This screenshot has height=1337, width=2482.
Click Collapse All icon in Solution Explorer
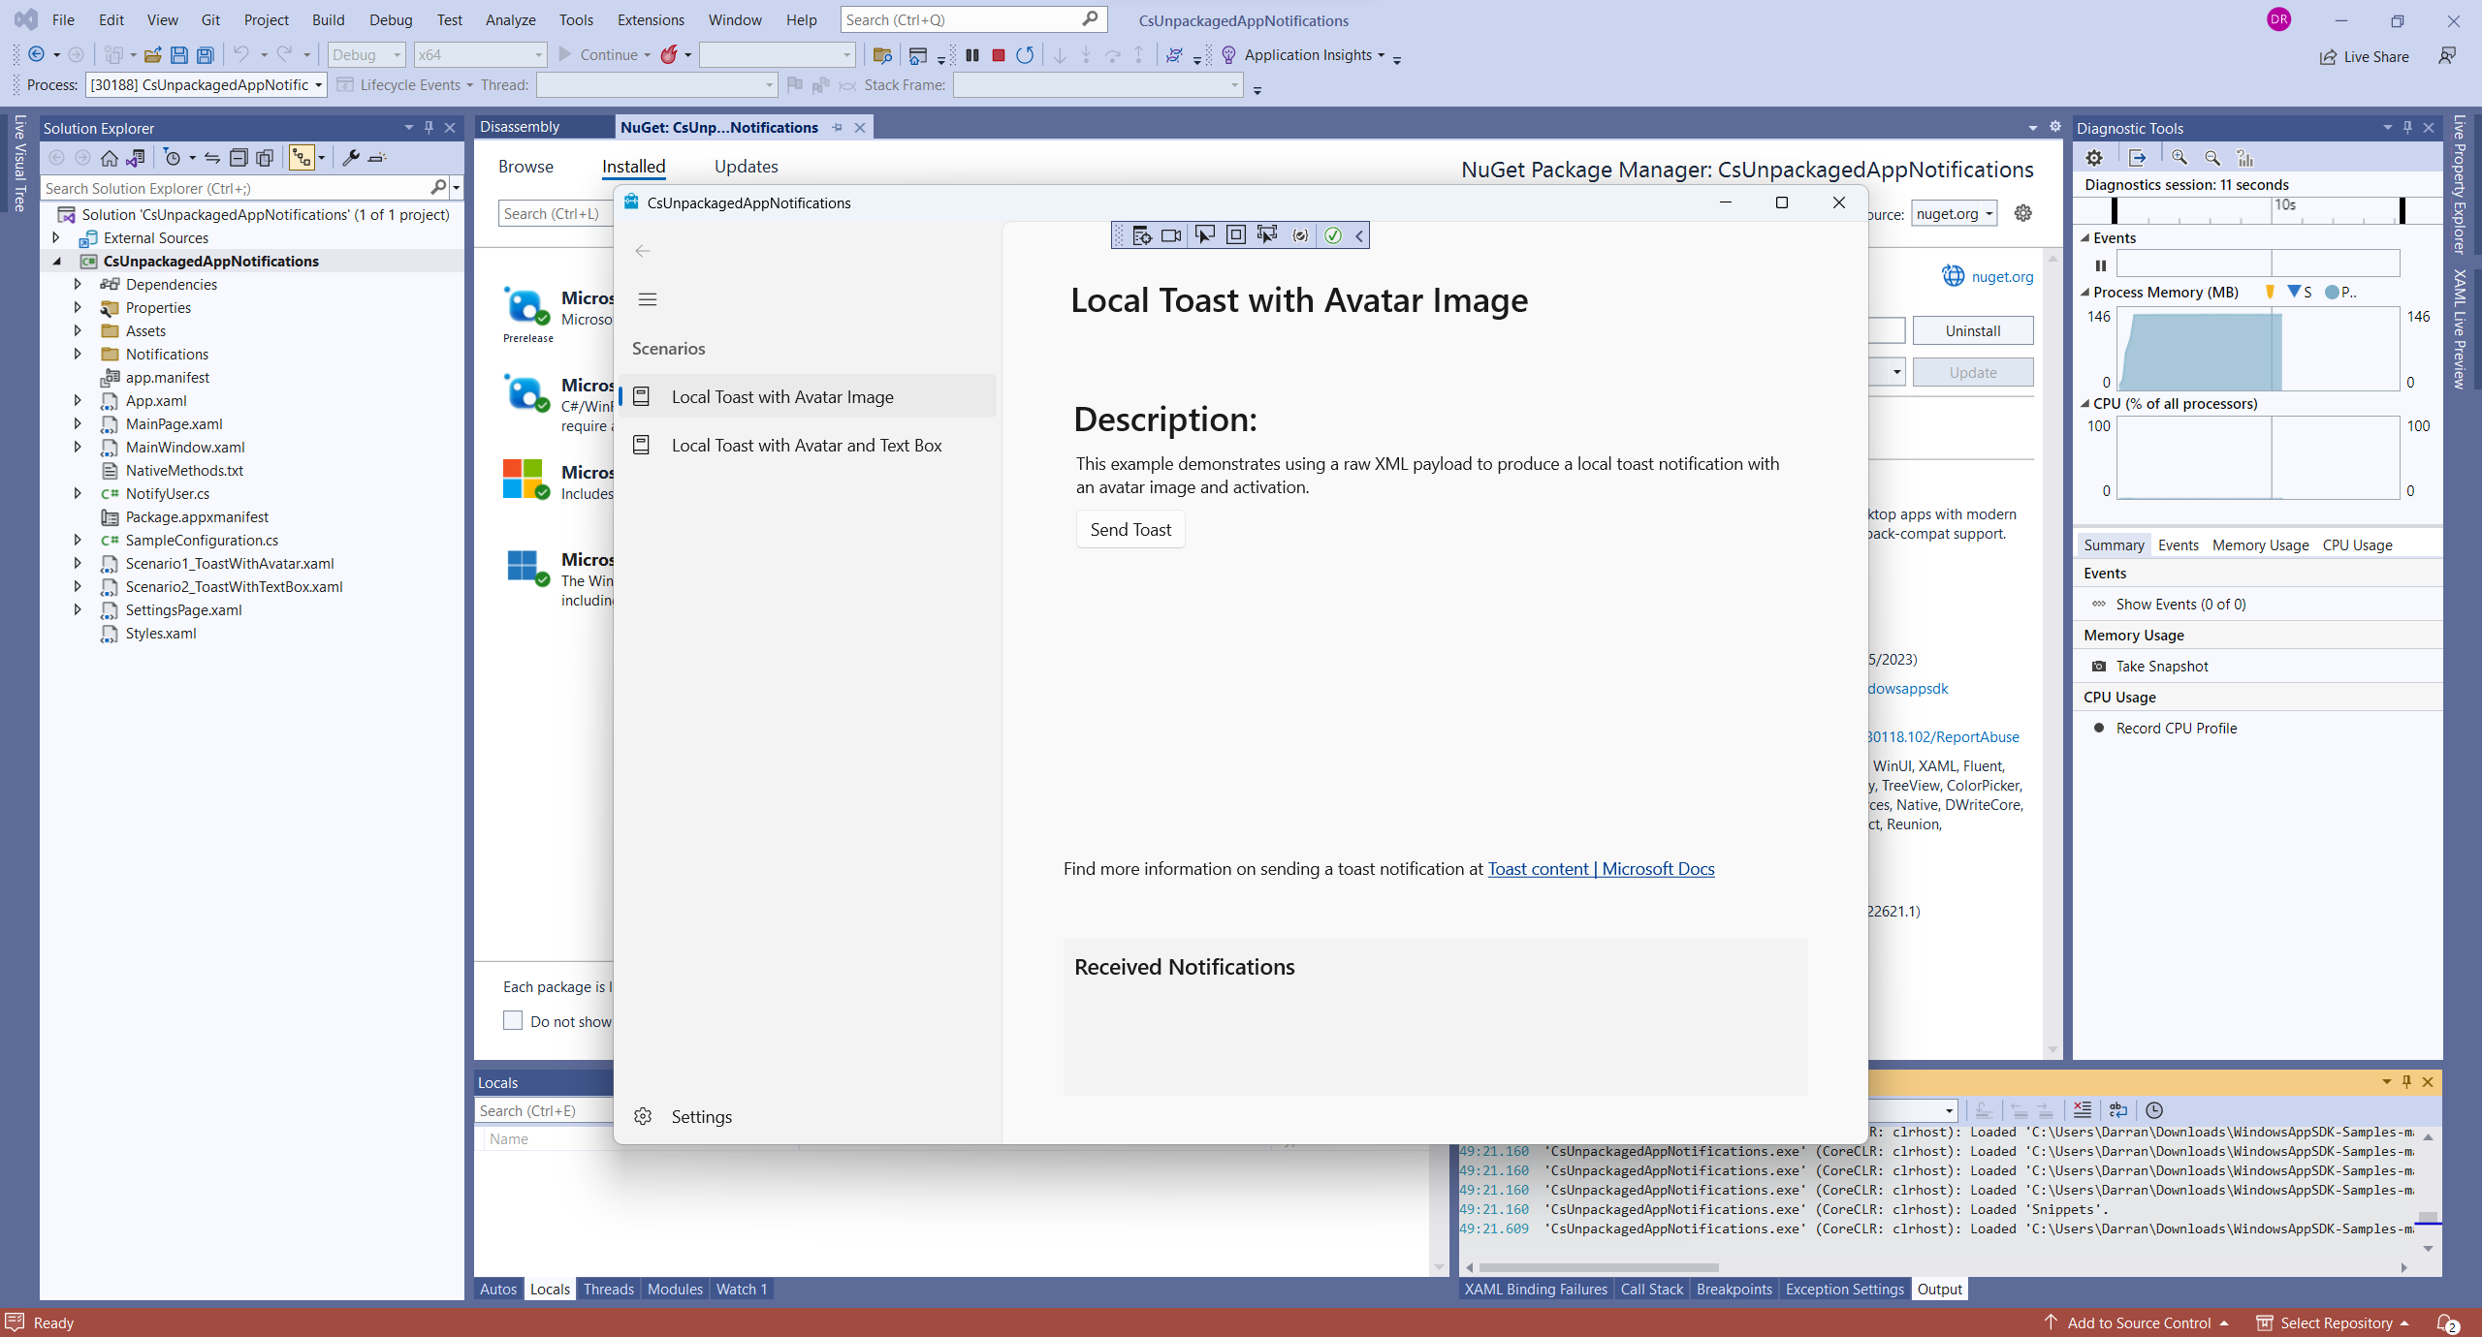[239, 157]
